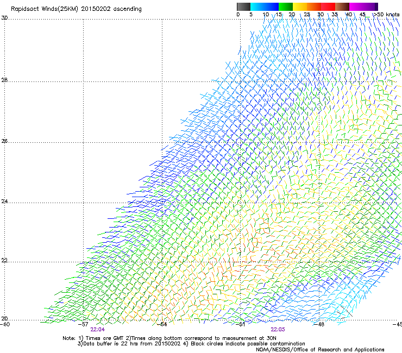Image resolution: width=402 pixels, height=353 pixels.
Task: Click the longitude axis label '-48'
Action: 319,324
